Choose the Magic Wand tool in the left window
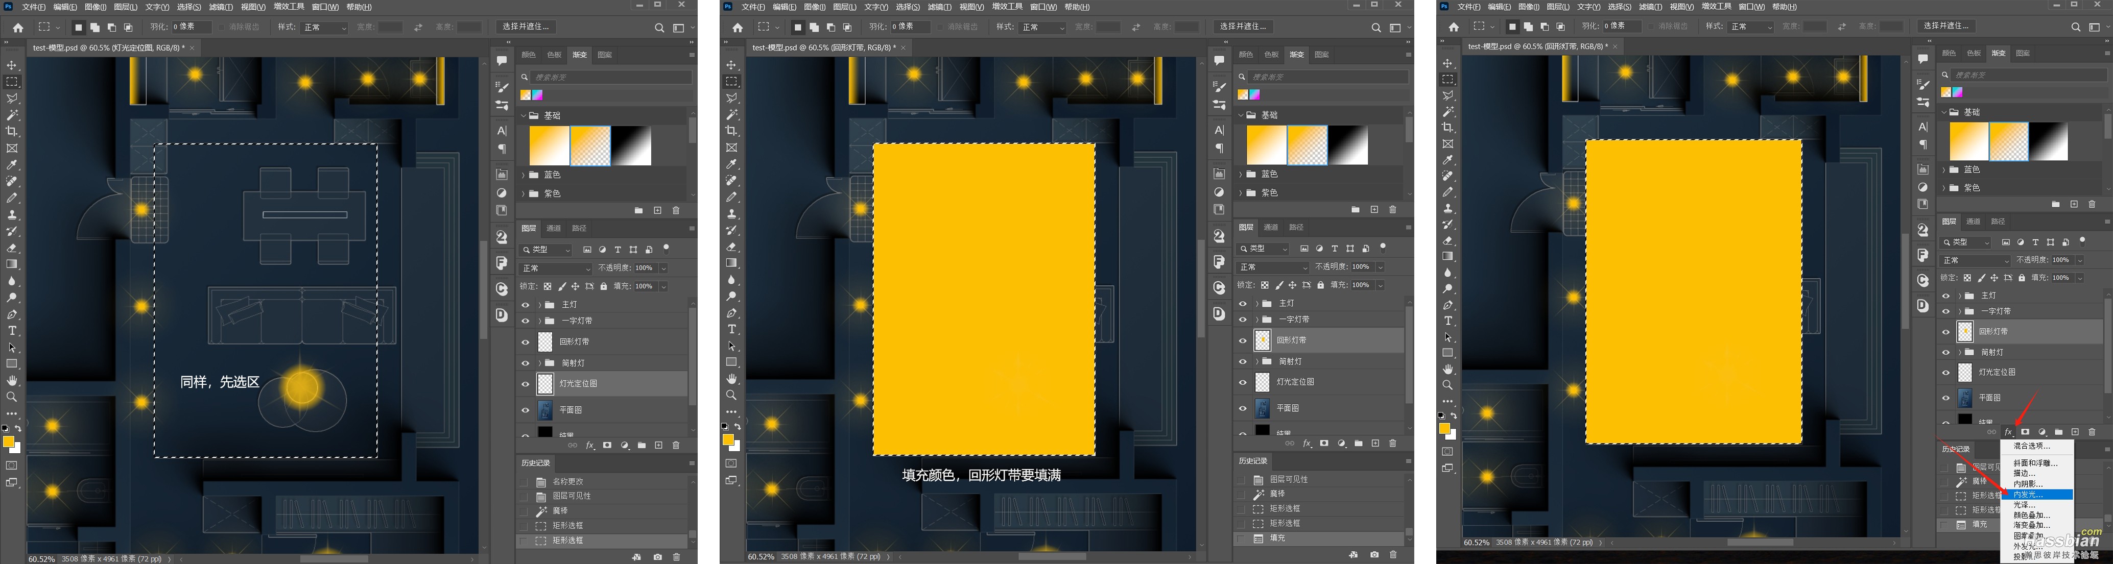 (x=12, y=115)
